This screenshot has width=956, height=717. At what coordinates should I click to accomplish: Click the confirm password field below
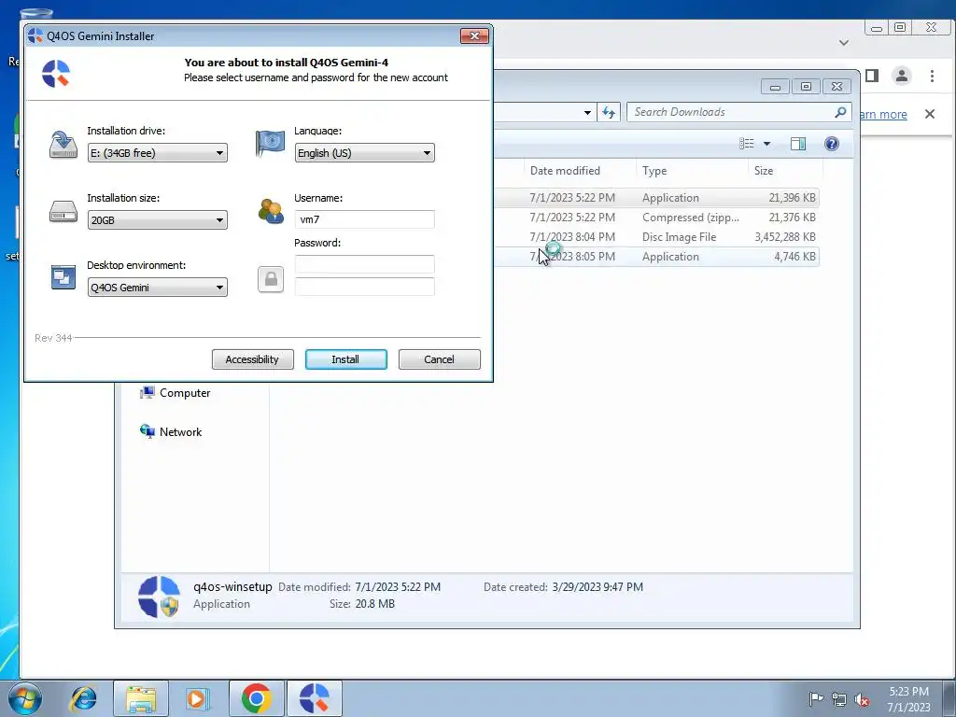tap(365, 287)
